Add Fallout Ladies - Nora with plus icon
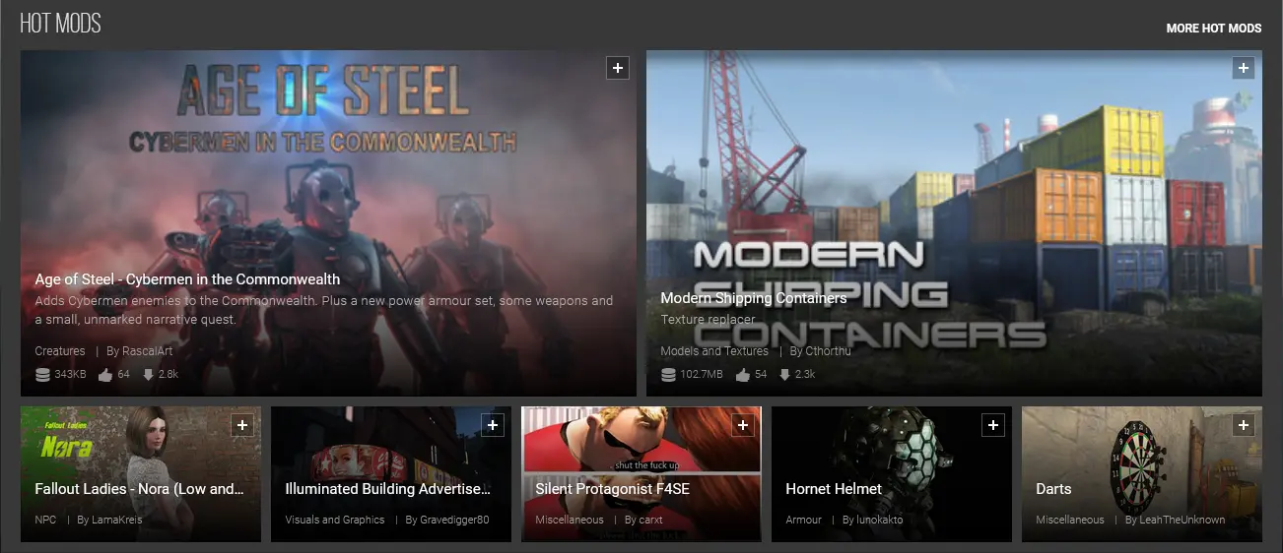1283x553 pixels. [242, 425]
